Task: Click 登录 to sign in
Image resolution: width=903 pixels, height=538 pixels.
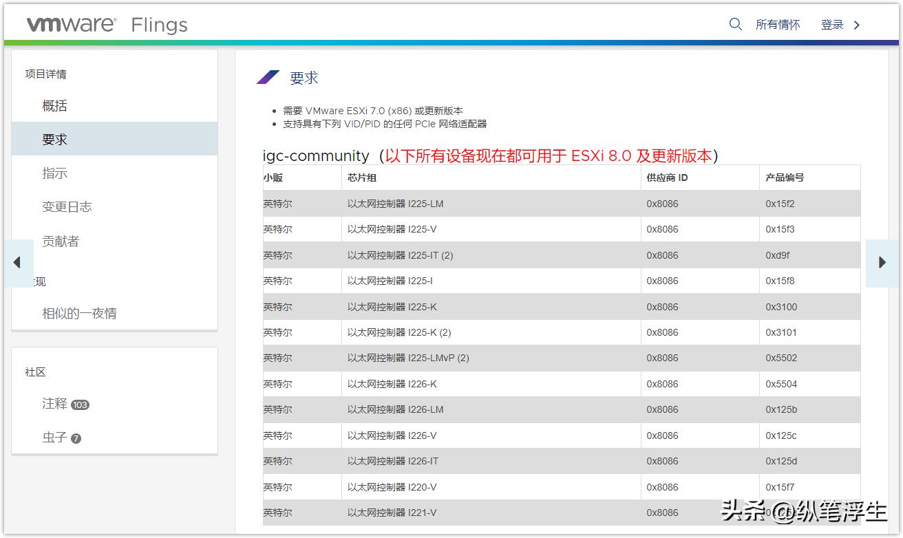Action: [x=831, y=23]
